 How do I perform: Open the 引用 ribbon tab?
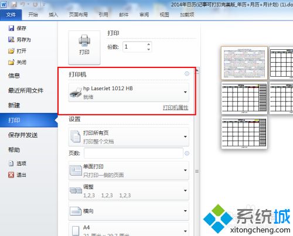pos(103,15)
